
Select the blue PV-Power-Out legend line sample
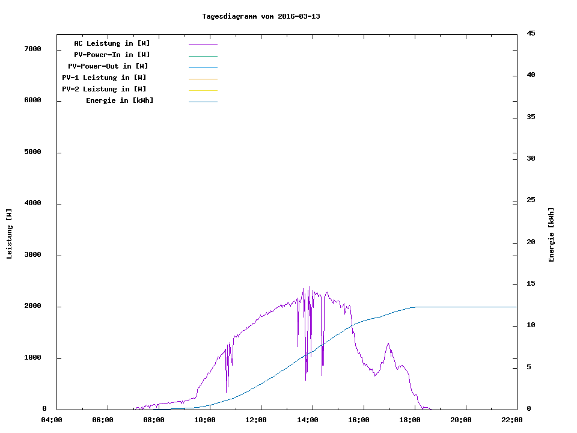pyautogui.click(x=203, y=67)
